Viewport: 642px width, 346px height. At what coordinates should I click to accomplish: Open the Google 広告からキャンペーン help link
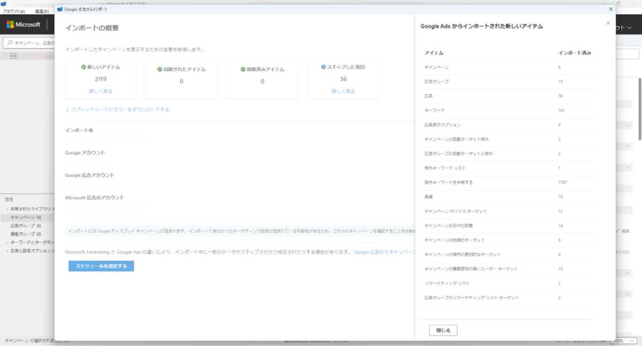pos(384,251)
